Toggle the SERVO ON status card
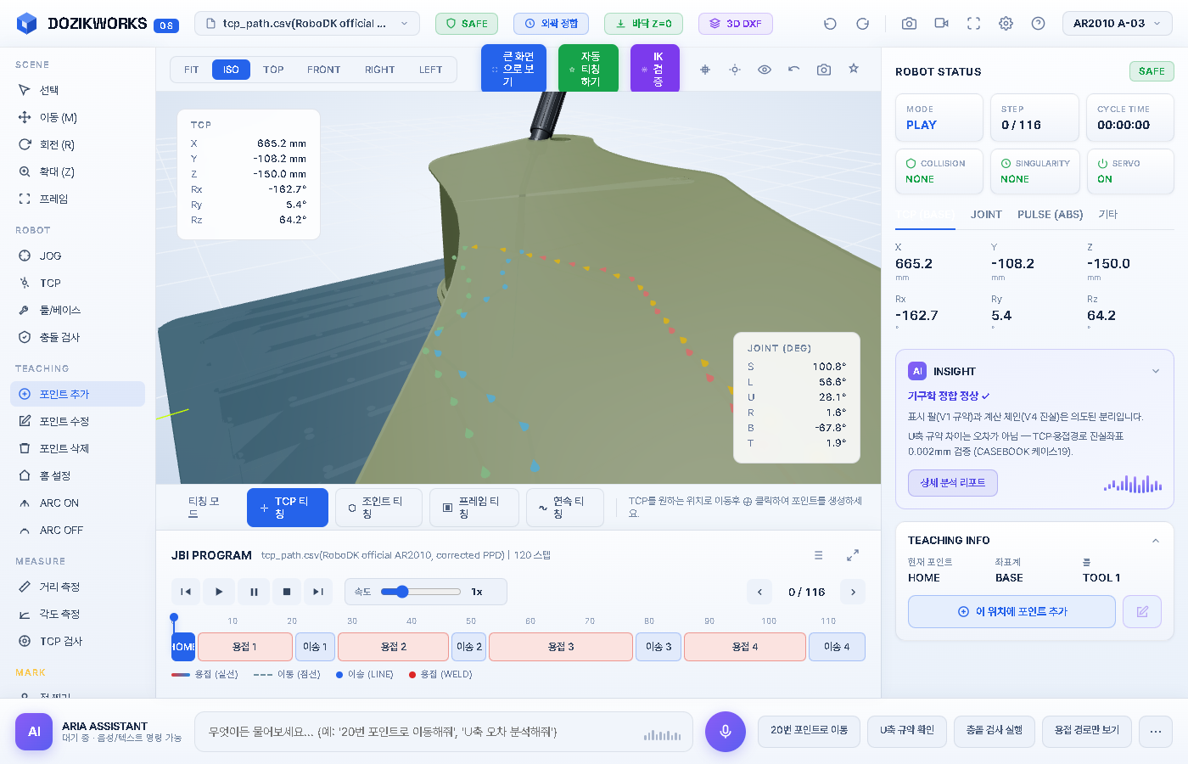1188x764 pixels. point(1129,171)
